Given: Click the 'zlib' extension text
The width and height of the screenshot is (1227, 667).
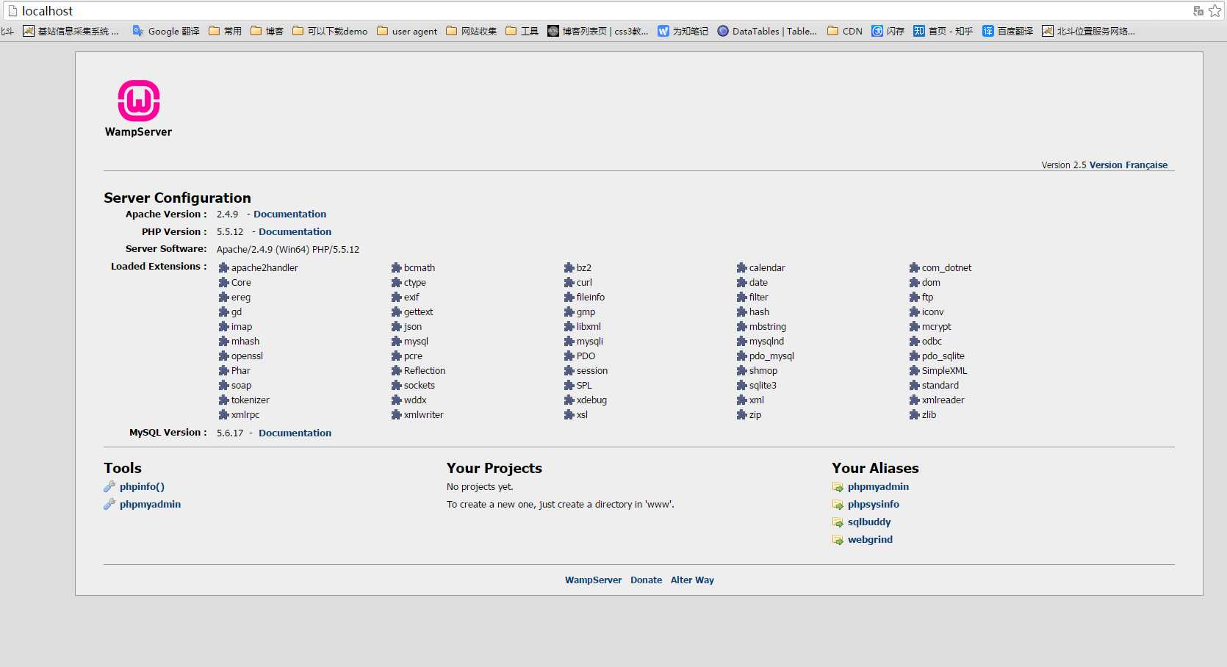Looking at the screenshot, I should point(929,414).
